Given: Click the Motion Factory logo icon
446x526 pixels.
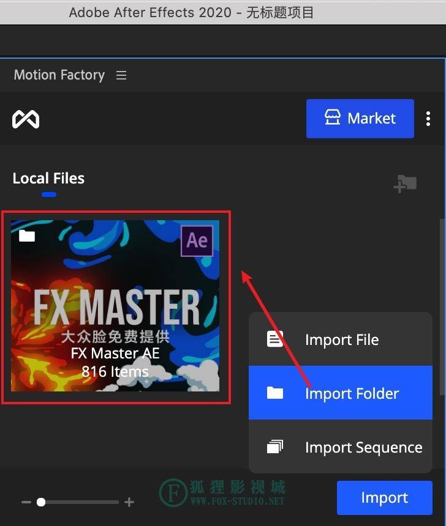Looking at the screenshot, I should 26,119.
